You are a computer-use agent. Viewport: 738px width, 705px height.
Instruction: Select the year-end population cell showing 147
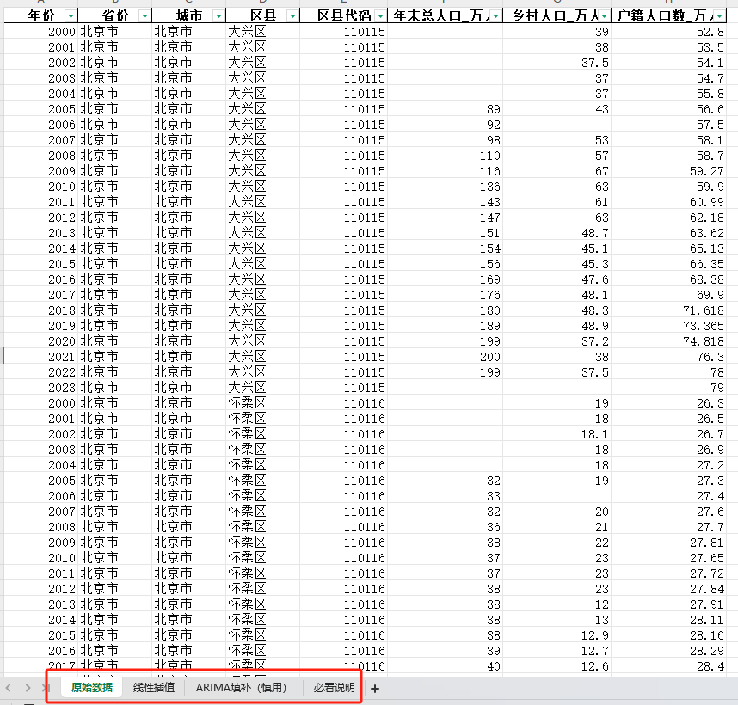[446, 218]
